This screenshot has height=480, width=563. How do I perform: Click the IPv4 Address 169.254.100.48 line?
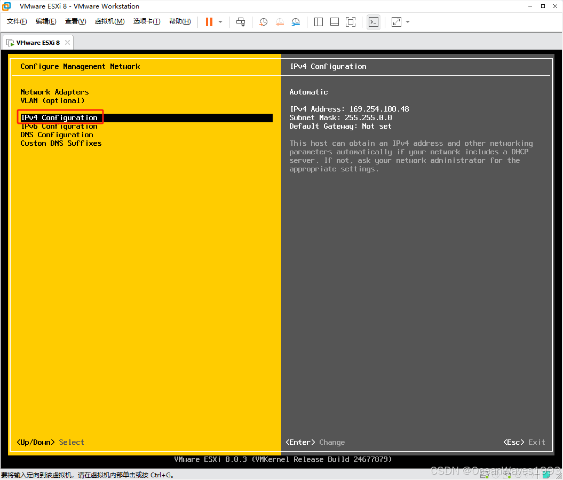click(x=350, y=109)
